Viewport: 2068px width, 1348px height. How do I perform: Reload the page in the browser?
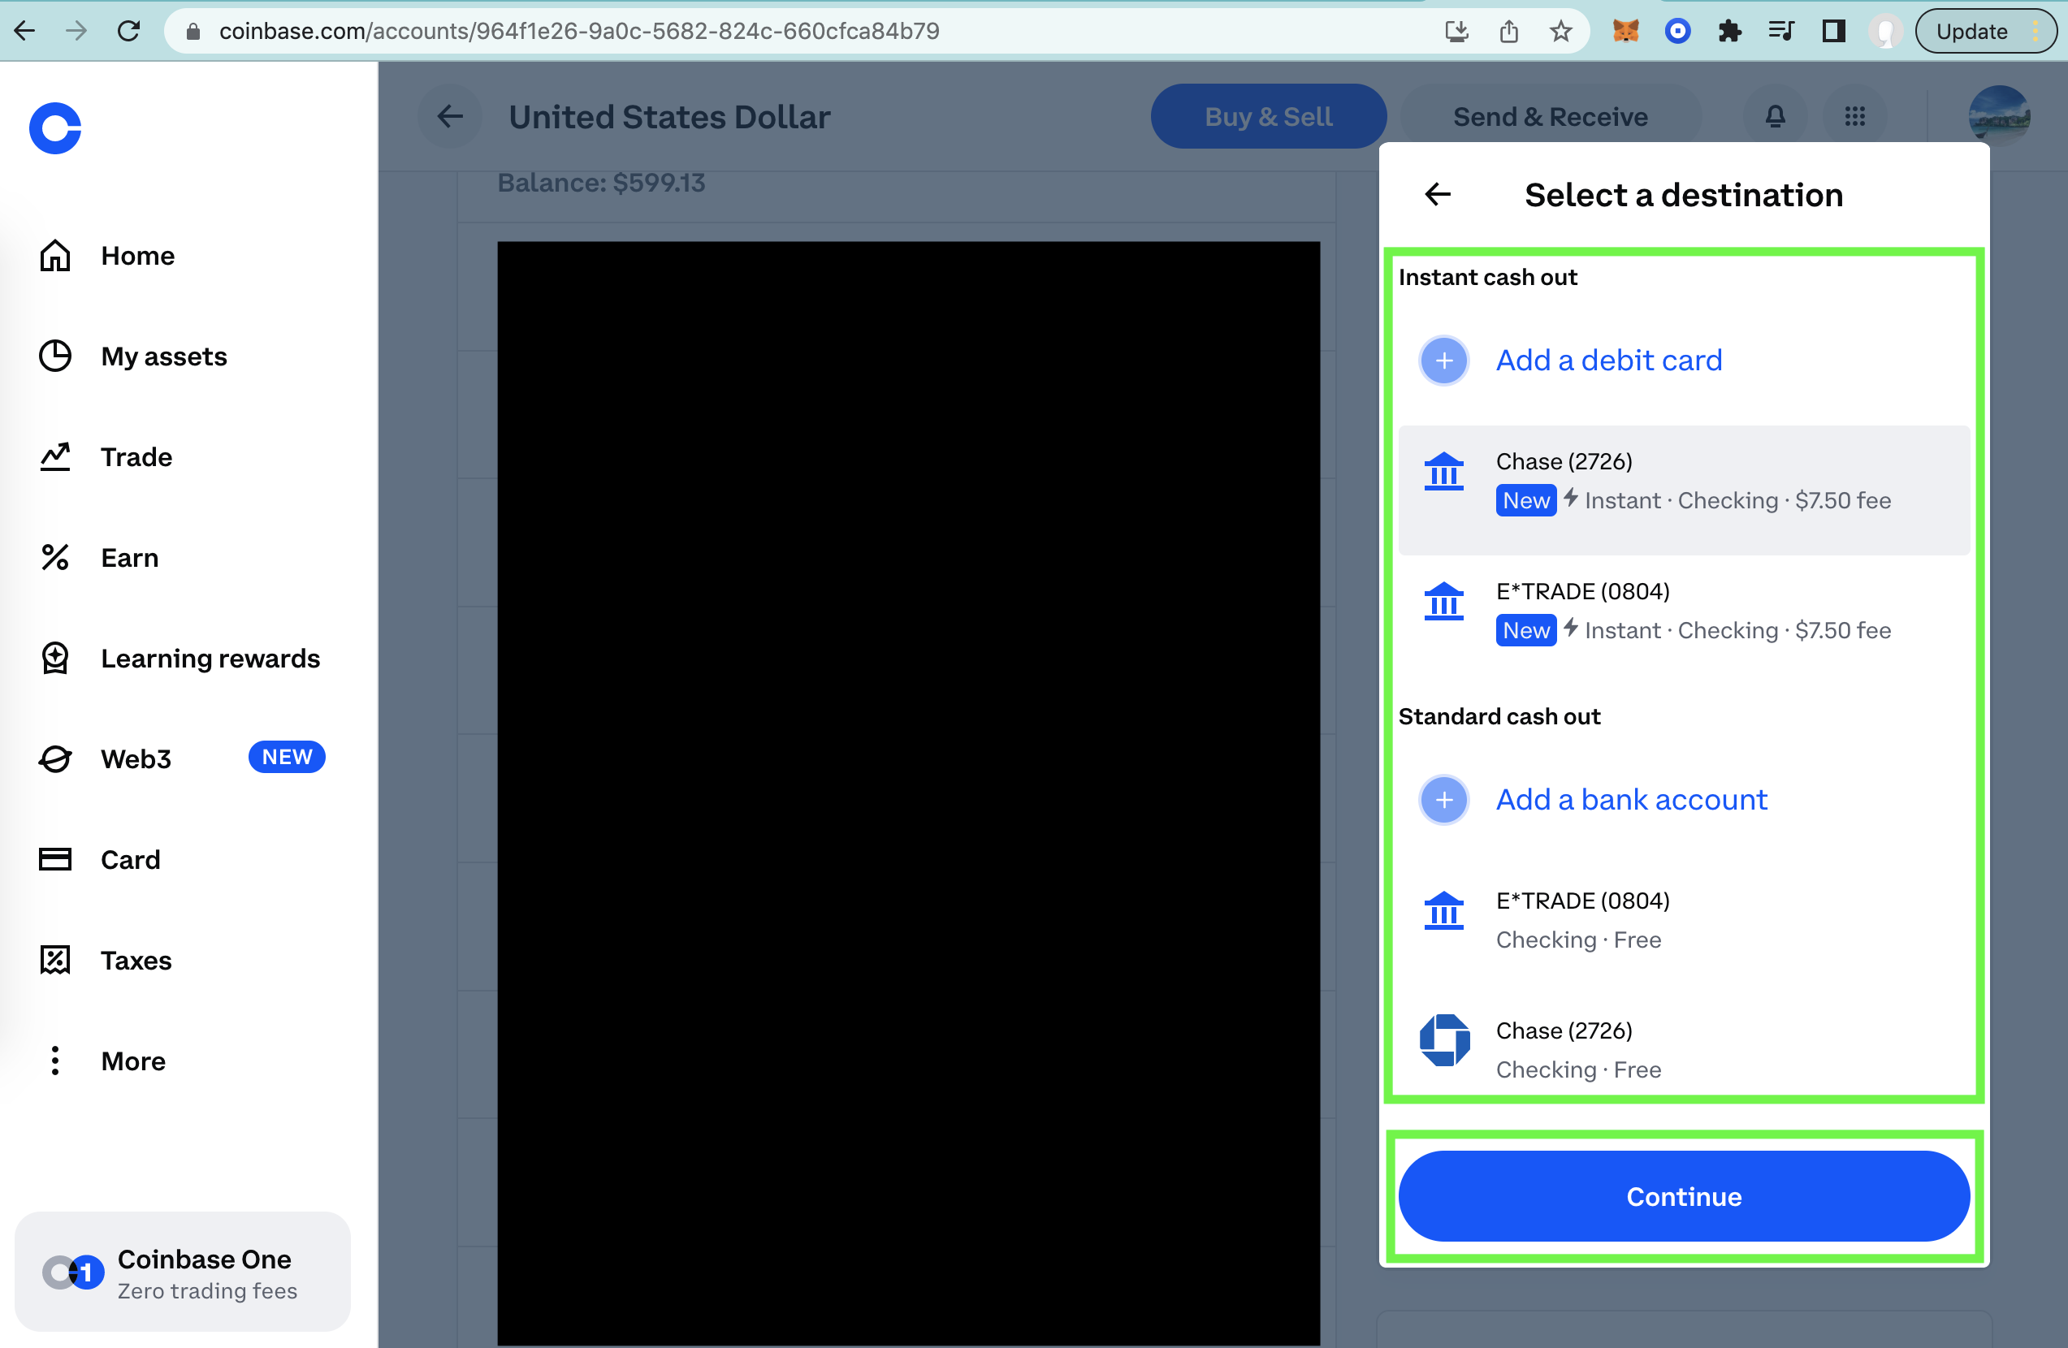point(128,32)
